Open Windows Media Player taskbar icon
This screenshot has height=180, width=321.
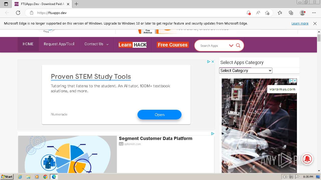point(37,177)
